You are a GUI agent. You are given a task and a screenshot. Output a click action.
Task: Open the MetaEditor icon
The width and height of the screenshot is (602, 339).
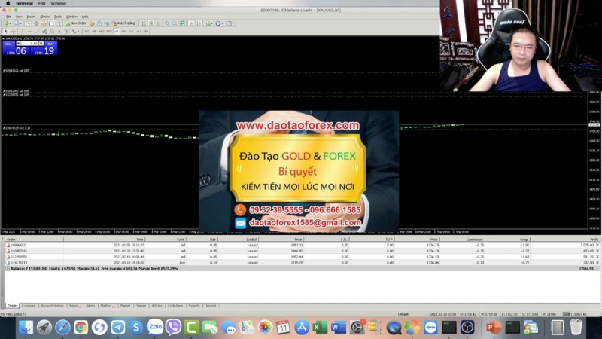pos(92,23)
